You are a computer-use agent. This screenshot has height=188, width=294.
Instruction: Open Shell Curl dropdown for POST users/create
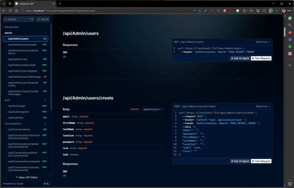click(x=263, y=106)
